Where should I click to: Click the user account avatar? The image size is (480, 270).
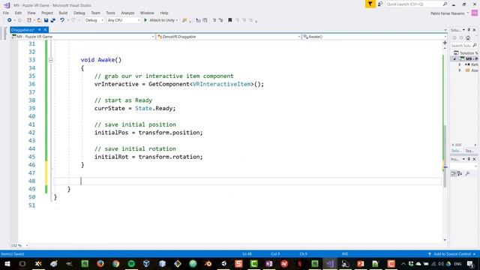click(x=475, y=13)
